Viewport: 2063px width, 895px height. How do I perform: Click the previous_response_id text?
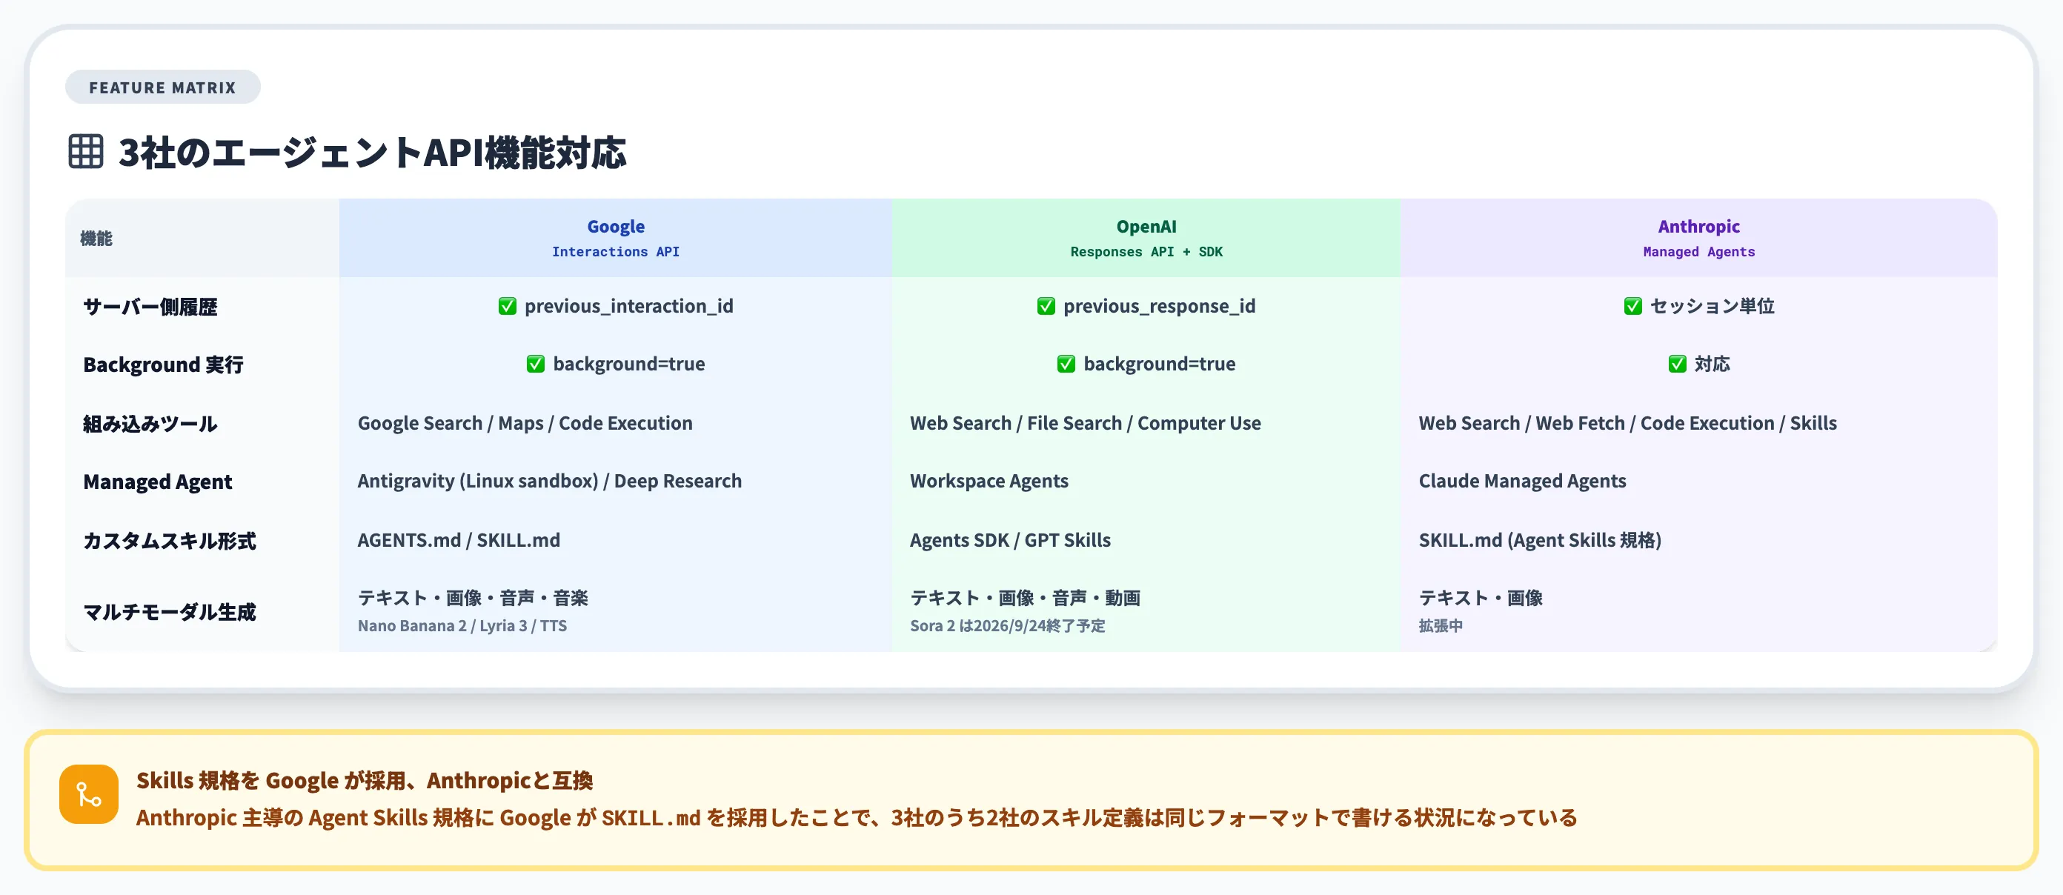point(1159,306)
